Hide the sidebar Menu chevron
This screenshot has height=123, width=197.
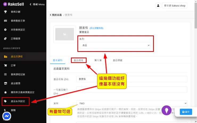30,4
